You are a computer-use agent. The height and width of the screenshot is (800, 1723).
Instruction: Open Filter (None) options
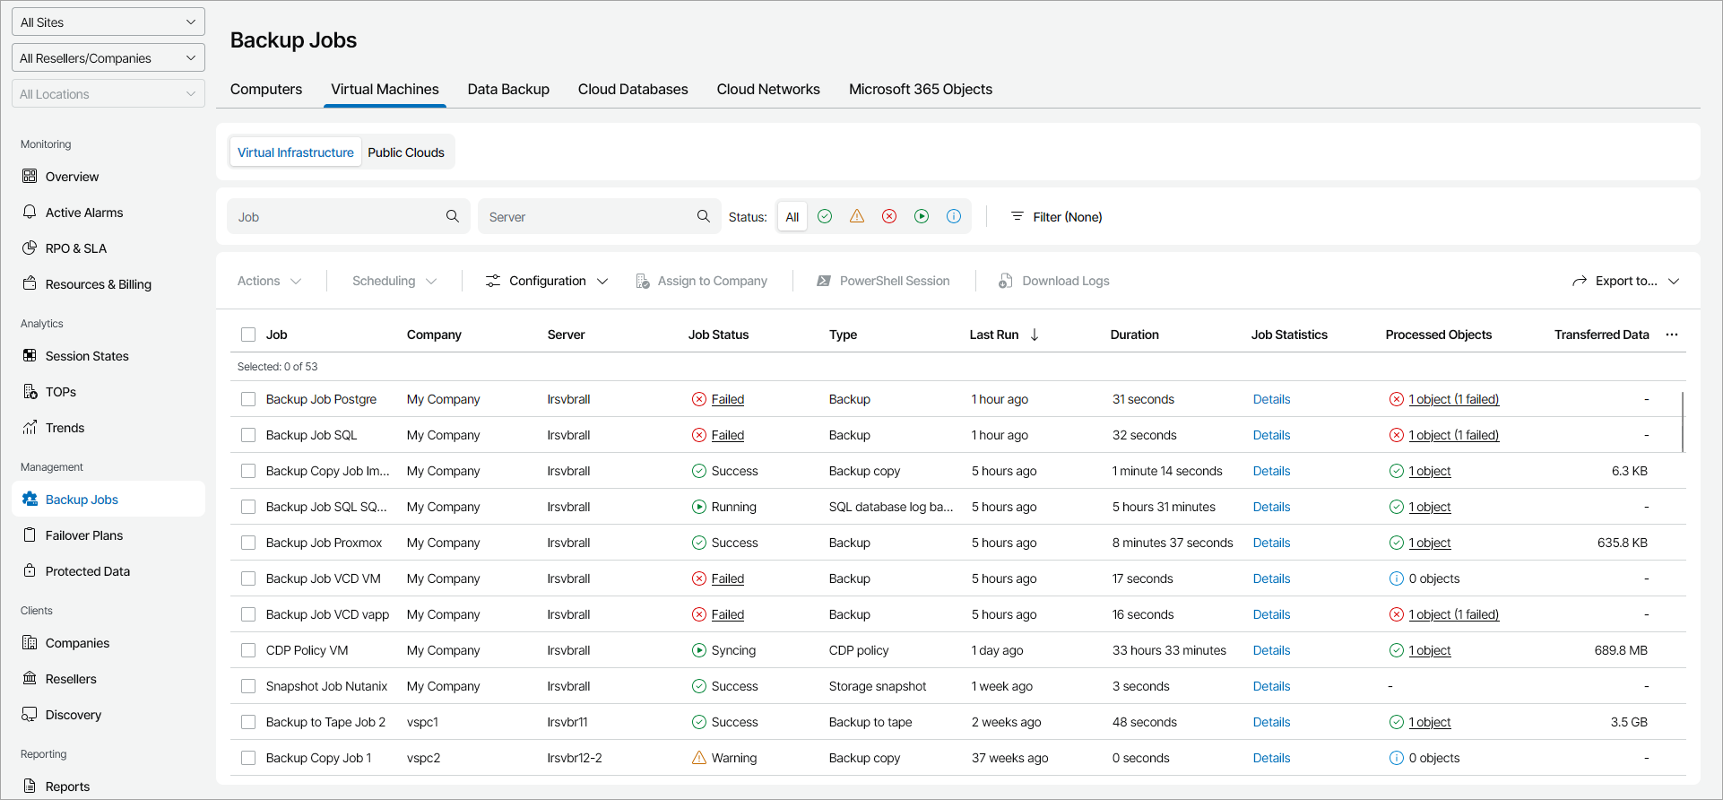click(1056, 216)
